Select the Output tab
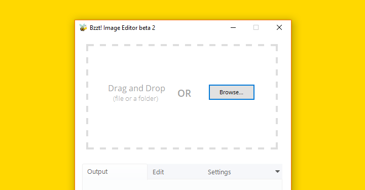Screen dimensions: 365x190 click(x=115, y=172)
